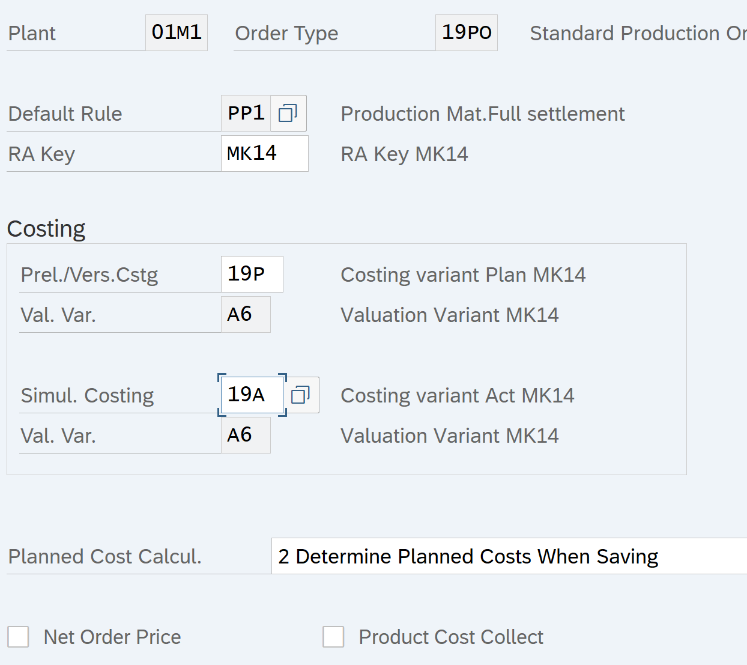
Task: Tick the Product Cost Collect checkbox
Action: [x=333, y=637]
